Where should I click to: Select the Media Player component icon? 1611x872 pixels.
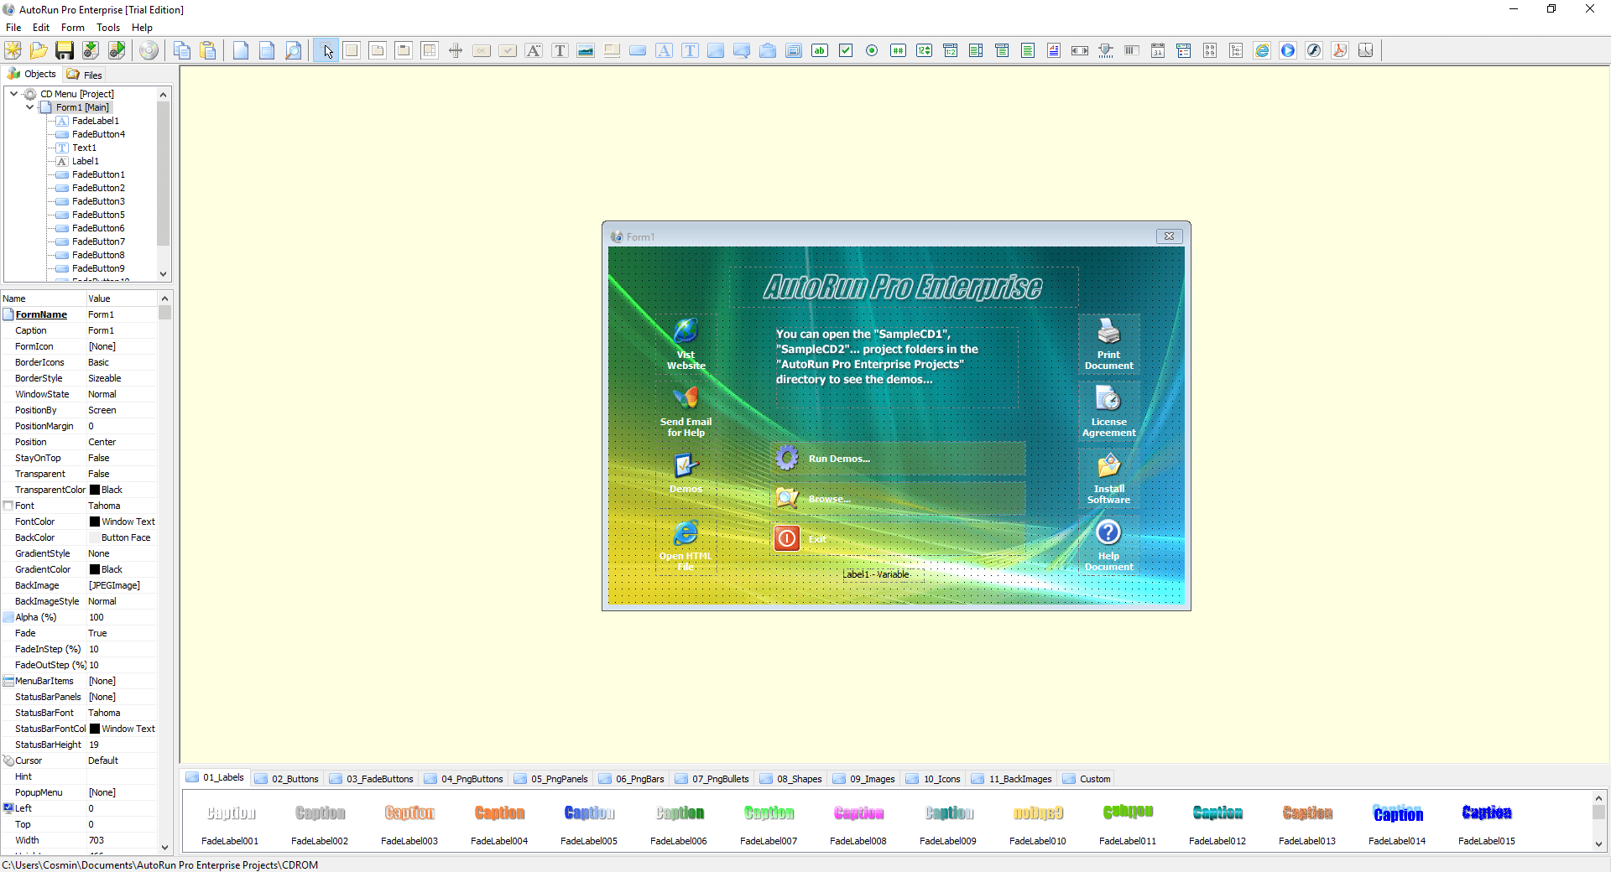click(1288, 50)
